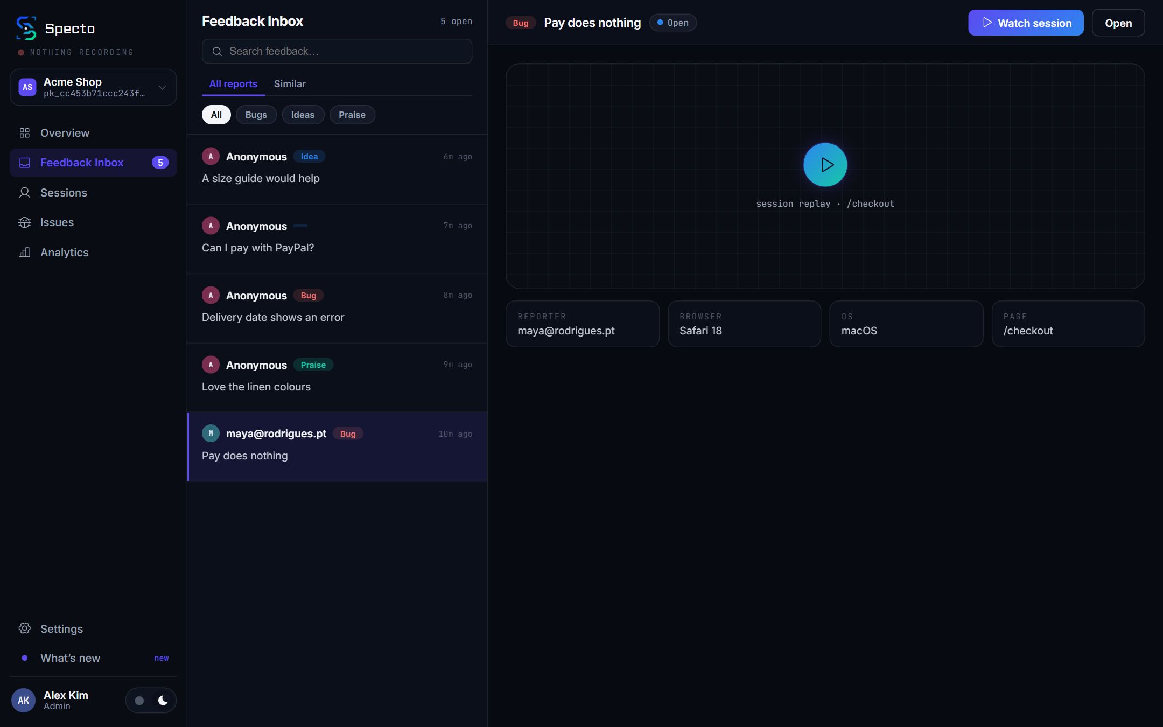Click 'session replay · /checkout' caption
Viewport: 1163px width, 727px height.
(x=825, y=204)
